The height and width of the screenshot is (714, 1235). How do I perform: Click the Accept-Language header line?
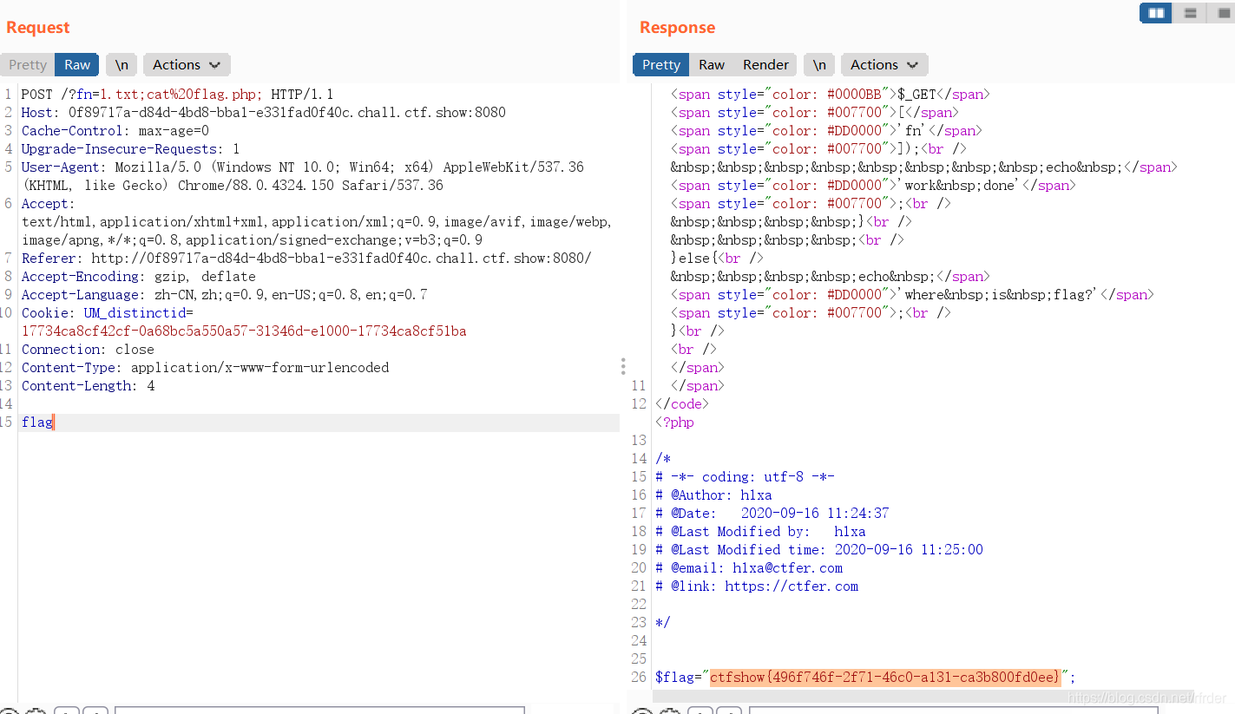click(225, 294)
